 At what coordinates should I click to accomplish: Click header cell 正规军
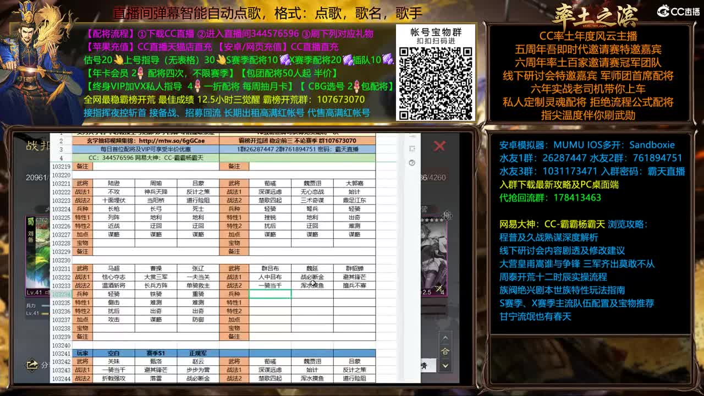[x=198, y=354]
